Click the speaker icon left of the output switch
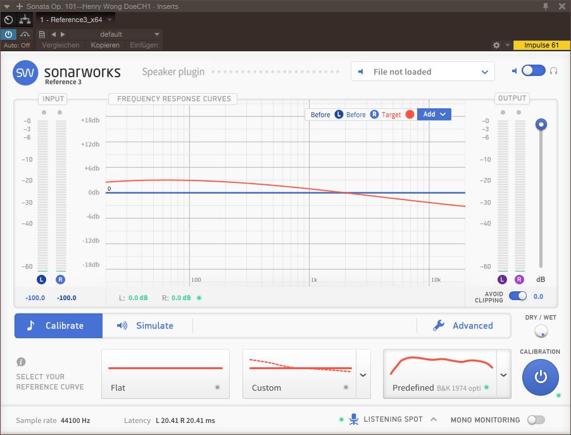 tap(514, 71)
